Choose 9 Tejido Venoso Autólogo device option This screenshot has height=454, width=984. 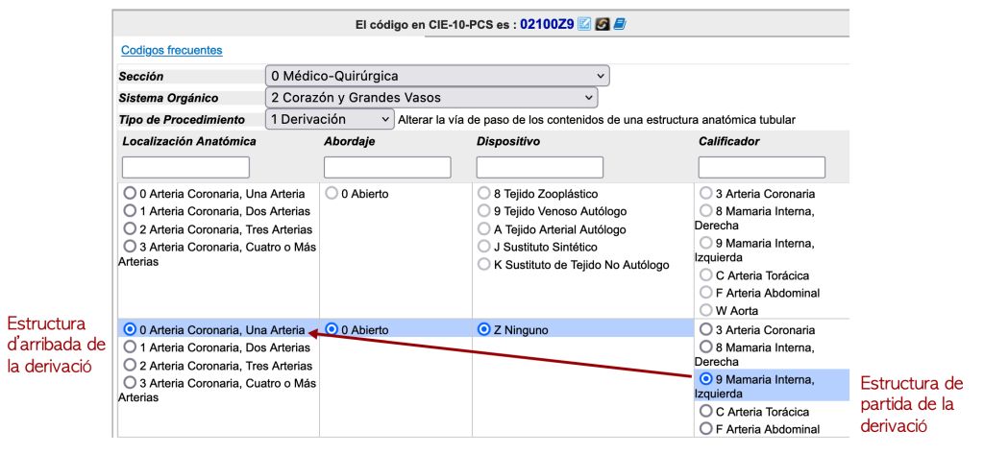point(484,211)
